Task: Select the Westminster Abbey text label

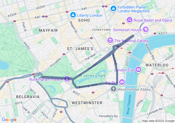Action: click(x=134, y=89)
